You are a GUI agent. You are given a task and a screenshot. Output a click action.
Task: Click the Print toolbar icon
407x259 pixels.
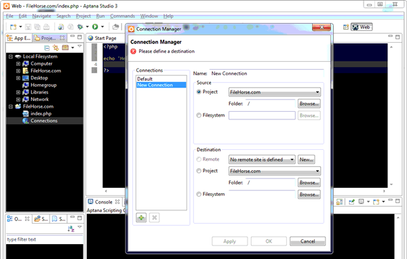click(46, 26)
